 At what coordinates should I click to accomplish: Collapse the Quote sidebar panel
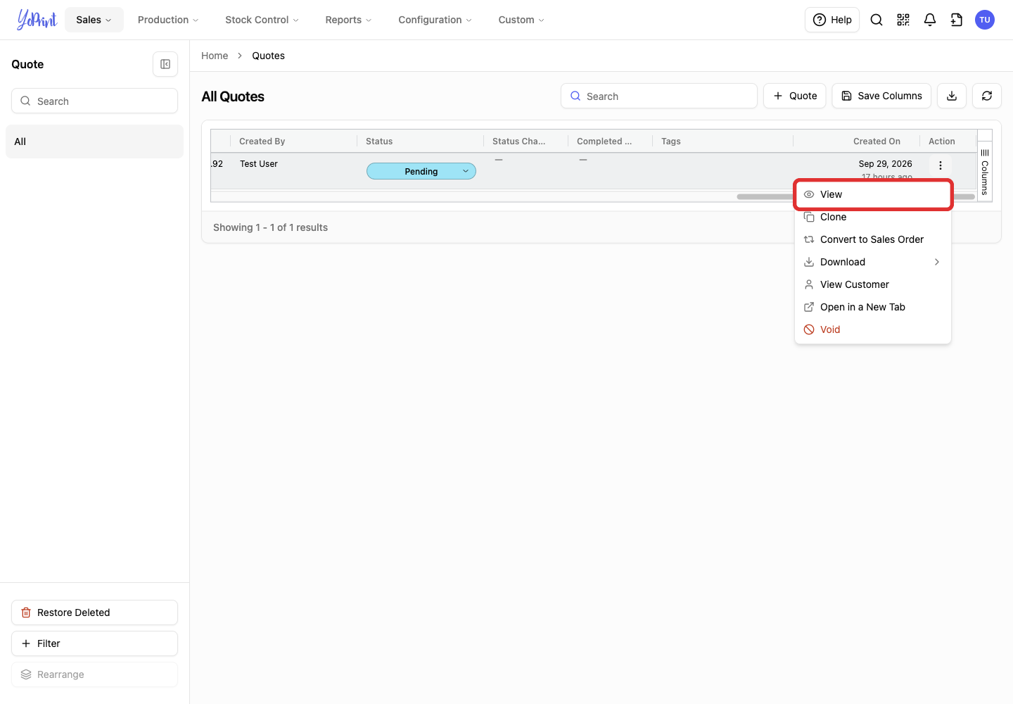pyautogui.click(x=165, y=64)
